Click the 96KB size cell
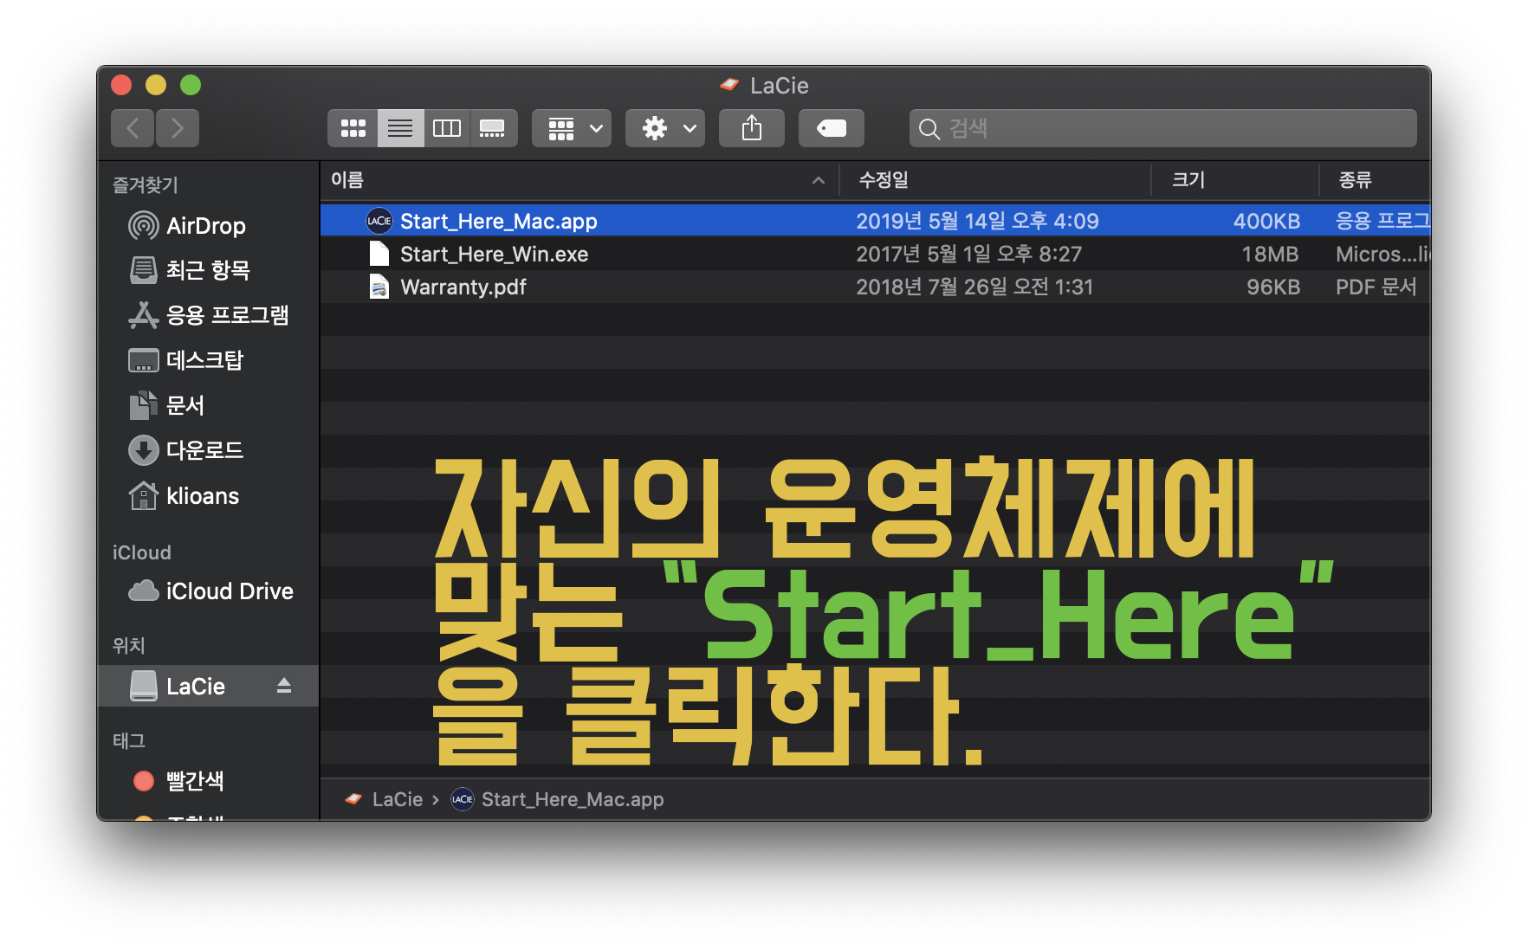The height and width of the screenshot is (949, 1528). 1273,287
